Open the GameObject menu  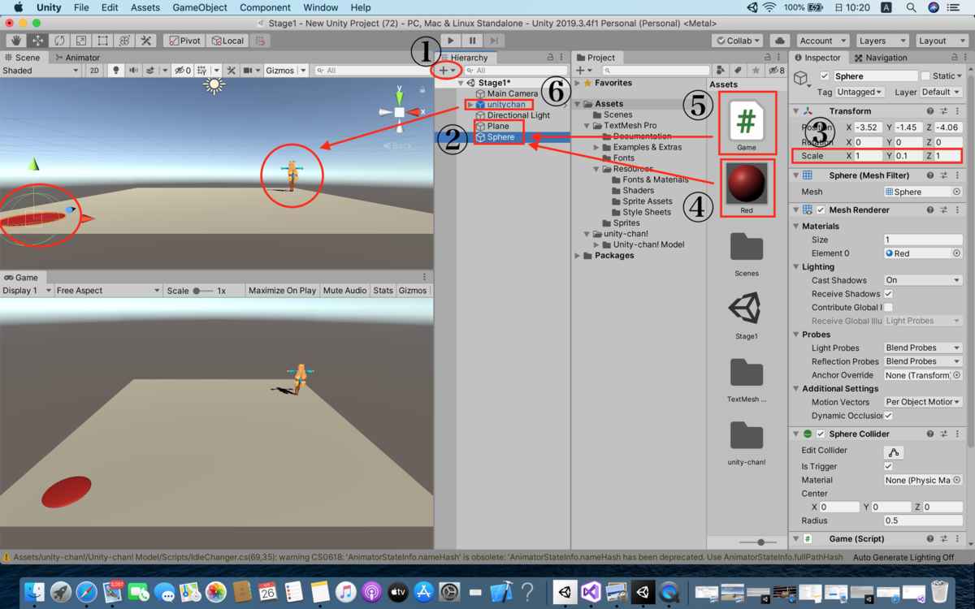pyautogui.click(x=200, y=7)
